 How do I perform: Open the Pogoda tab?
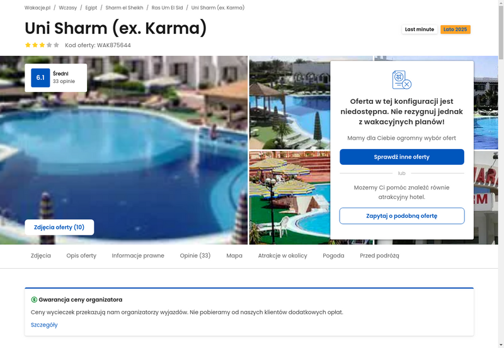click(x=333, y=255)
